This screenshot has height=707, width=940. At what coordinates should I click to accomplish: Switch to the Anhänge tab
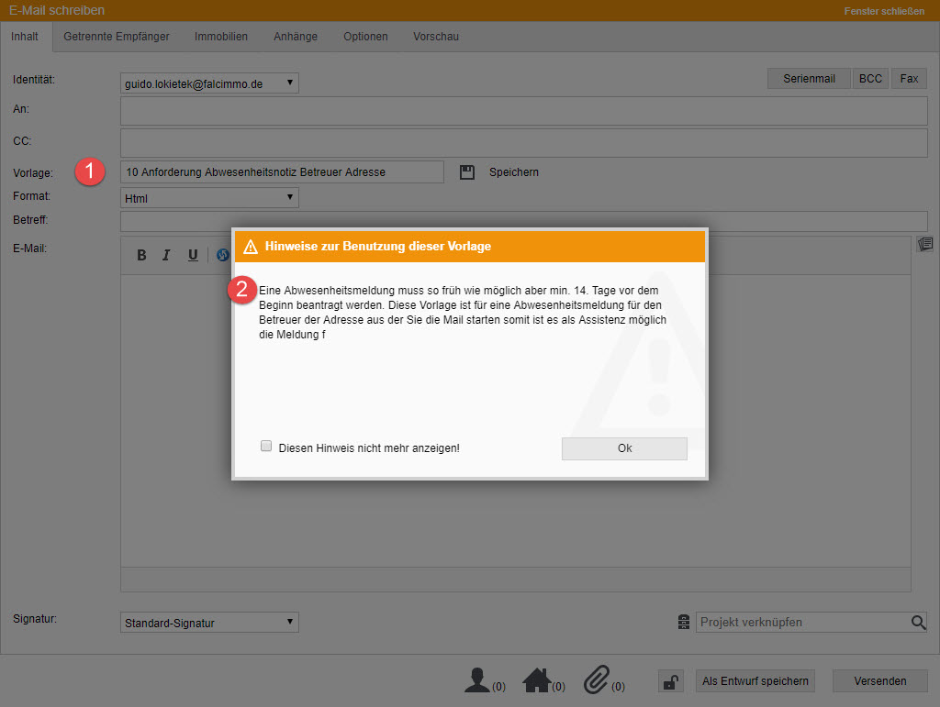point(295,37)
